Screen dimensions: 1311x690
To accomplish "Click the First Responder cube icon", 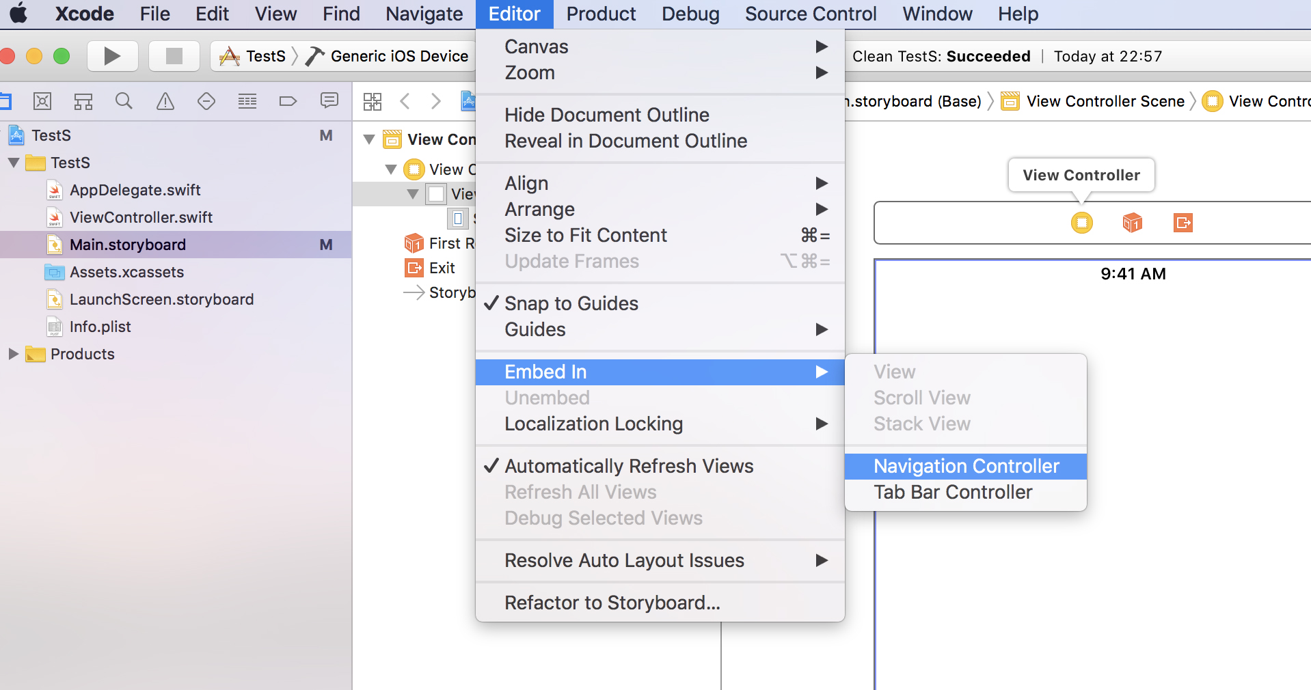I will [x=1131, y=222].
